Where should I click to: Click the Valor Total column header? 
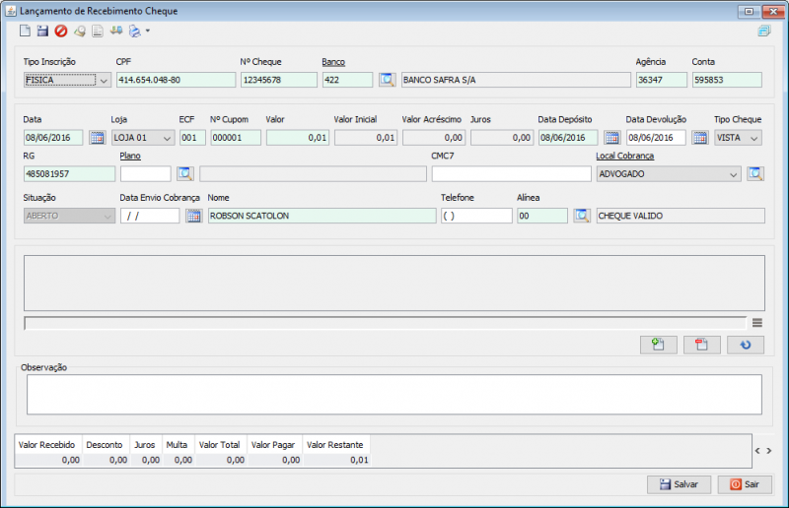point(219,445)
